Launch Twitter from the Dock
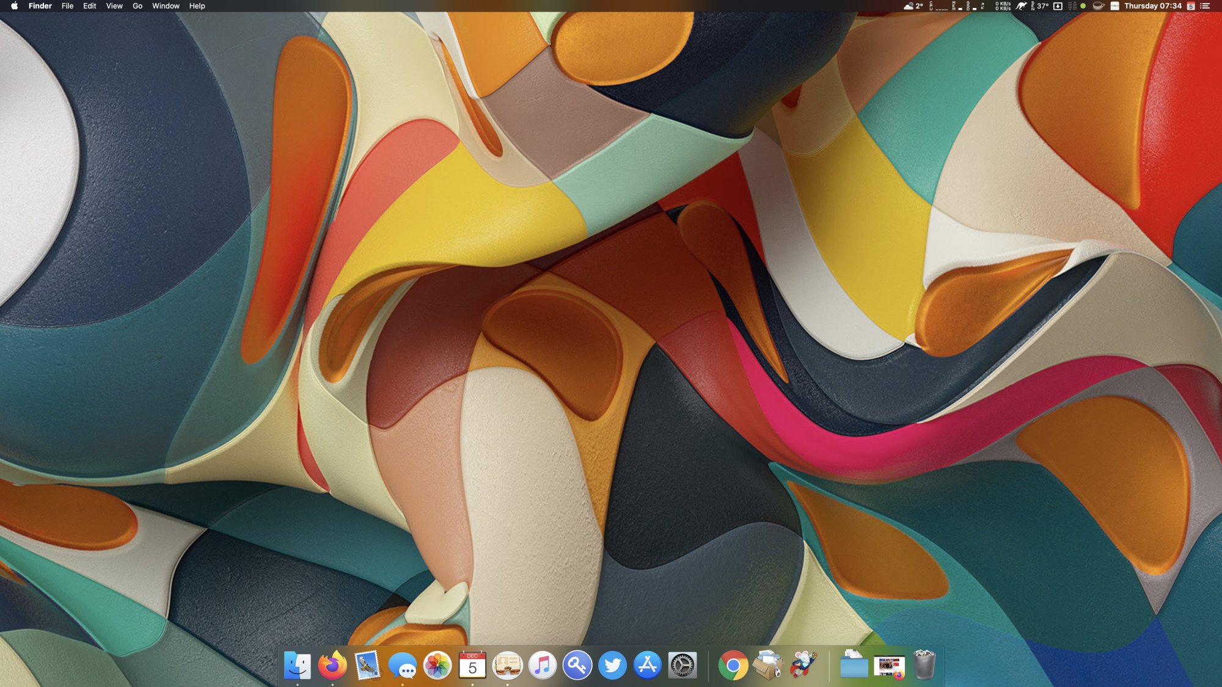Image resolution: width=1222 pixels, height=687 pixels. click(x=612, y=665)
